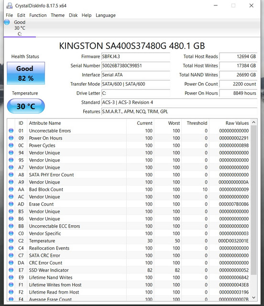Click the status orb for Vendor Specific row

pos(11,233)
